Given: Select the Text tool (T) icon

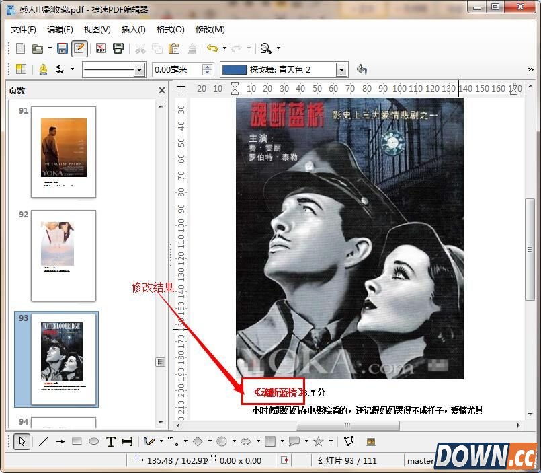Looking at the screenshot, I should click(111, 441).
